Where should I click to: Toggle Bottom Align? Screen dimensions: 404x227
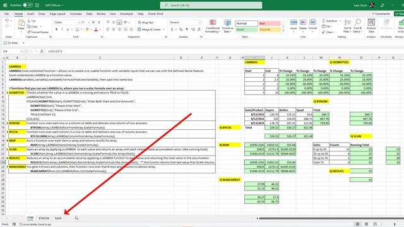(x=119, y=22)
